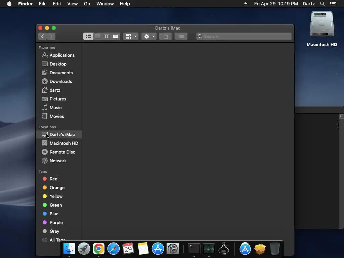Go back with the left chevron button
Image resolution: width=344 pixels, height=258 pixels.
point(43,36)
